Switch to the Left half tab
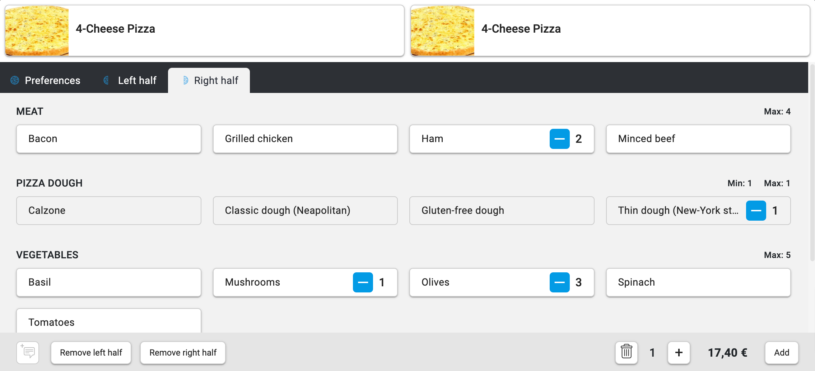The height and width of the screenshot is (371, 815). 130,80
